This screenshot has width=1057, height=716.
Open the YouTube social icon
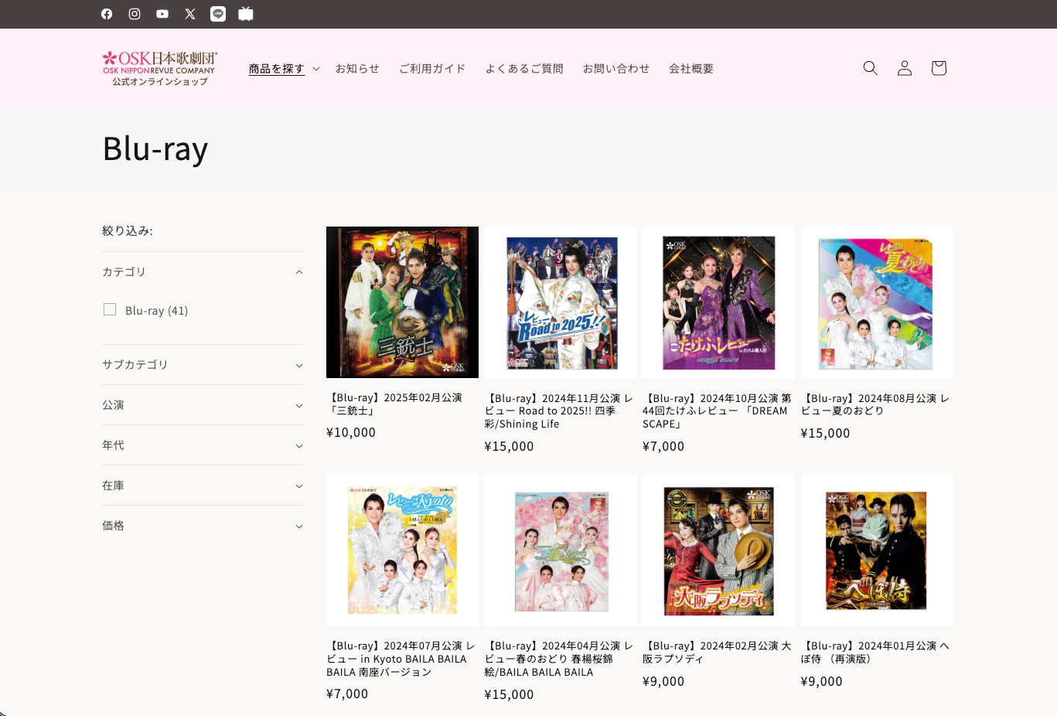point(162,14)
